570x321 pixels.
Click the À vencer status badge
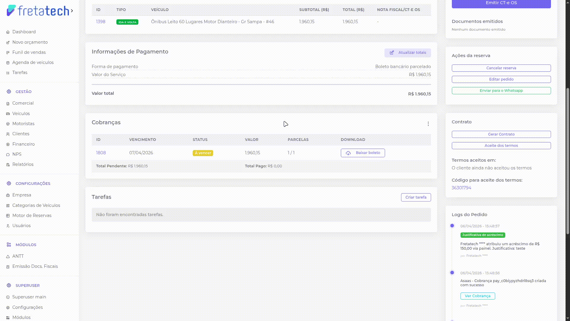click(x=203, y=153)
